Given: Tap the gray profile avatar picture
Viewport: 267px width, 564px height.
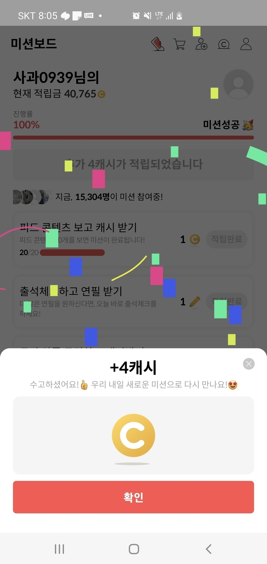Looking at the screenshot, I should [x=238, y=84].
